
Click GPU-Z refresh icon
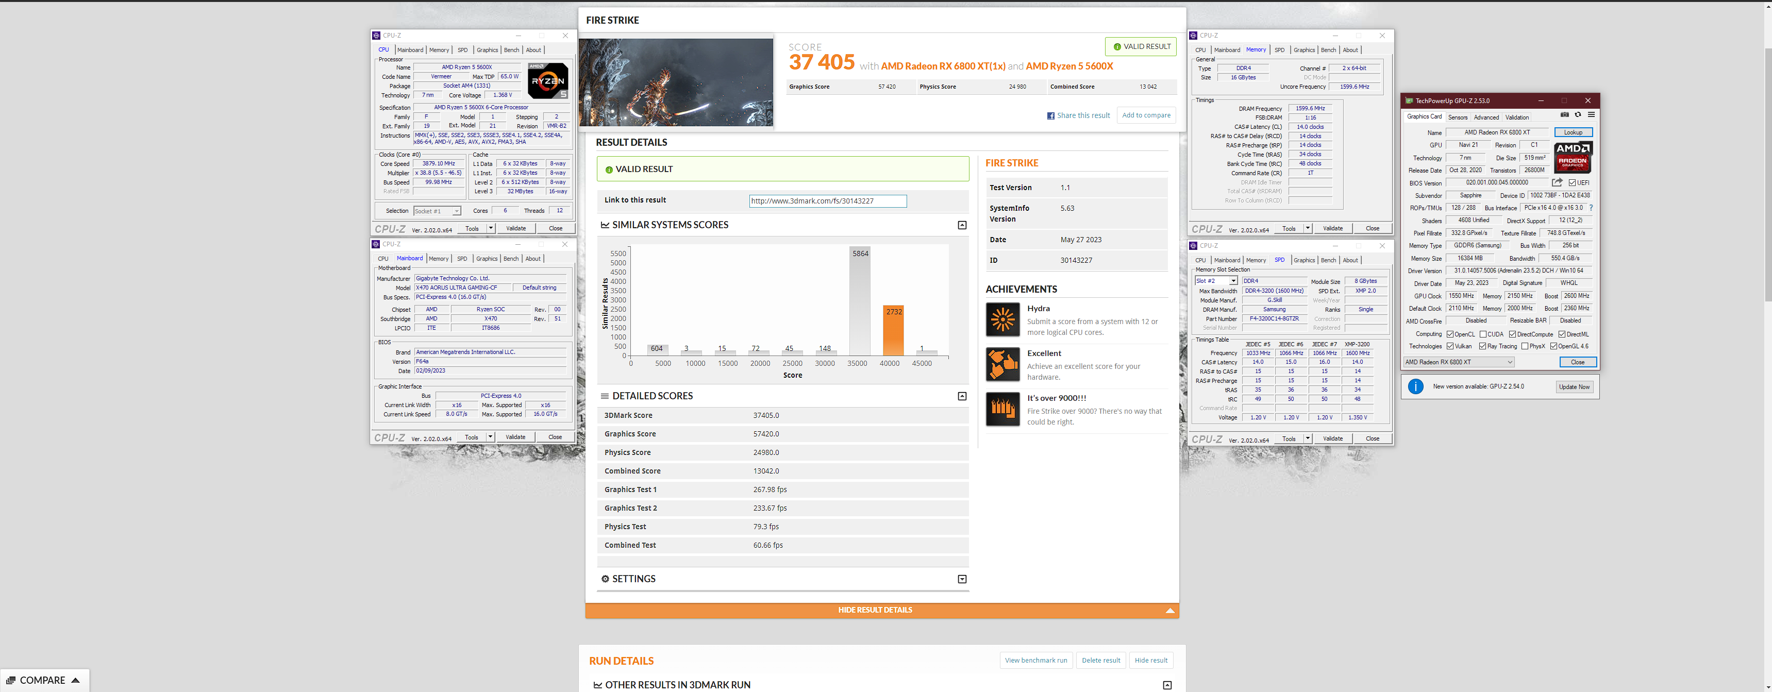[1578, 115]
